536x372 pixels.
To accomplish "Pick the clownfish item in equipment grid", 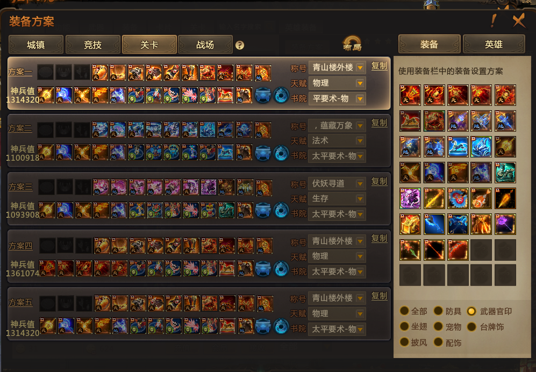I will coord(481,198).
